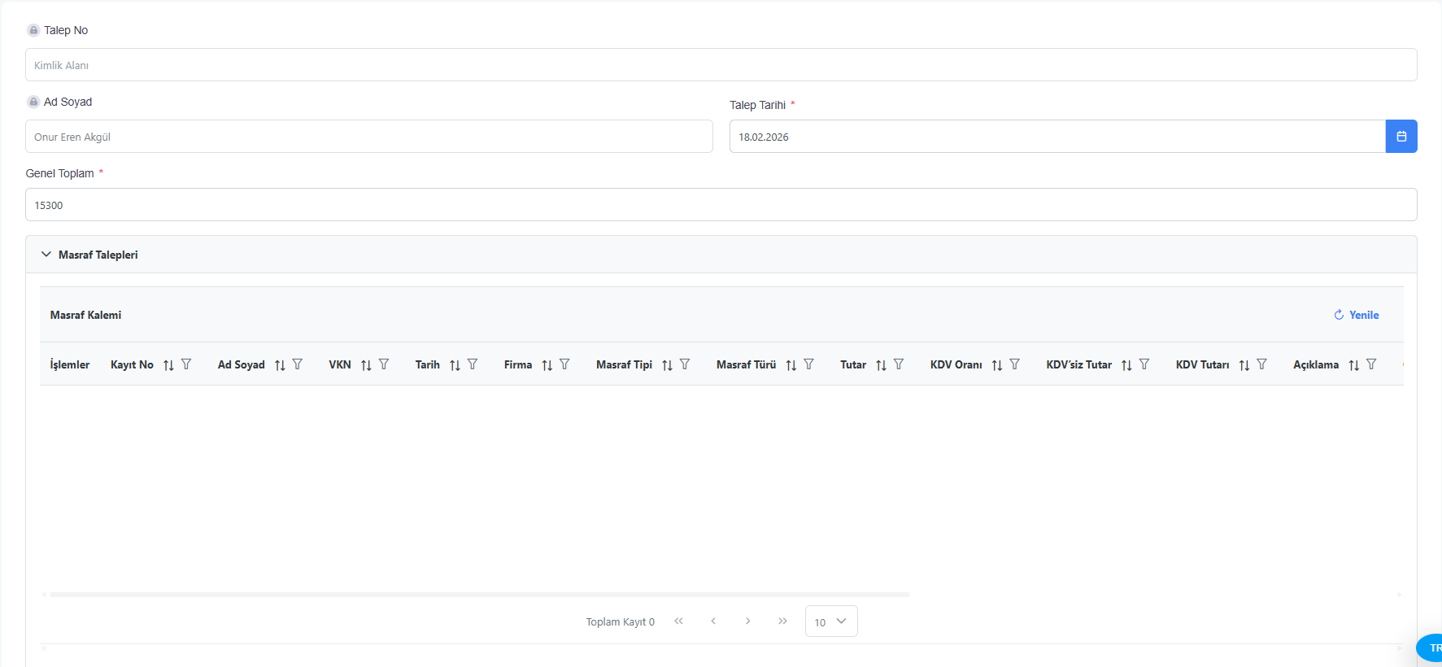Open filter for Ad Soyad column

[298, 364]
